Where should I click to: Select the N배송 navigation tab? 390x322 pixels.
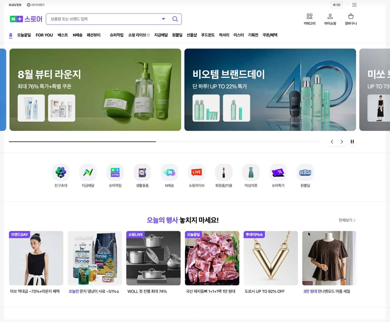77,35
